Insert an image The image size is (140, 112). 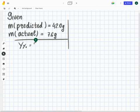(x=3, y=64)
